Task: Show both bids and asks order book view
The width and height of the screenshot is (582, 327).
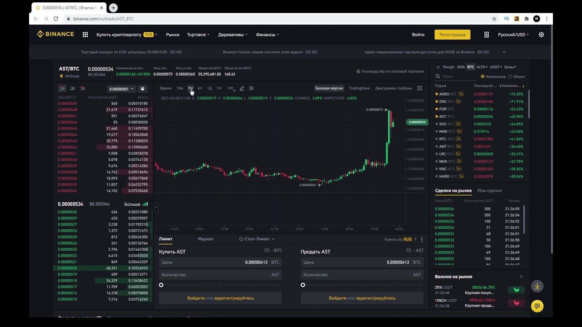Action: coord(62,89)
